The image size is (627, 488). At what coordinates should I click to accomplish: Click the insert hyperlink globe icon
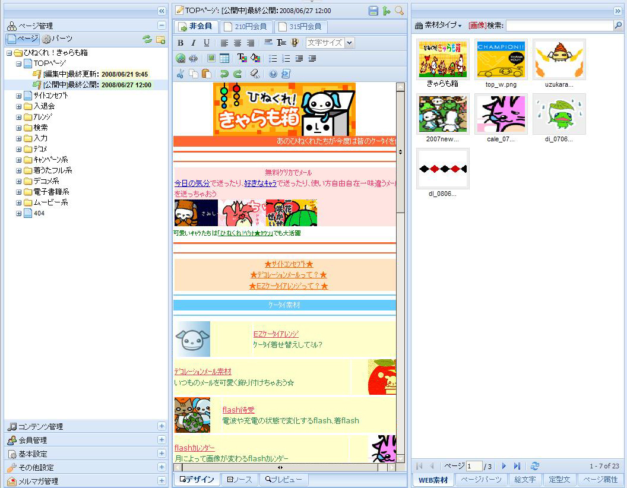pos(180,58)
